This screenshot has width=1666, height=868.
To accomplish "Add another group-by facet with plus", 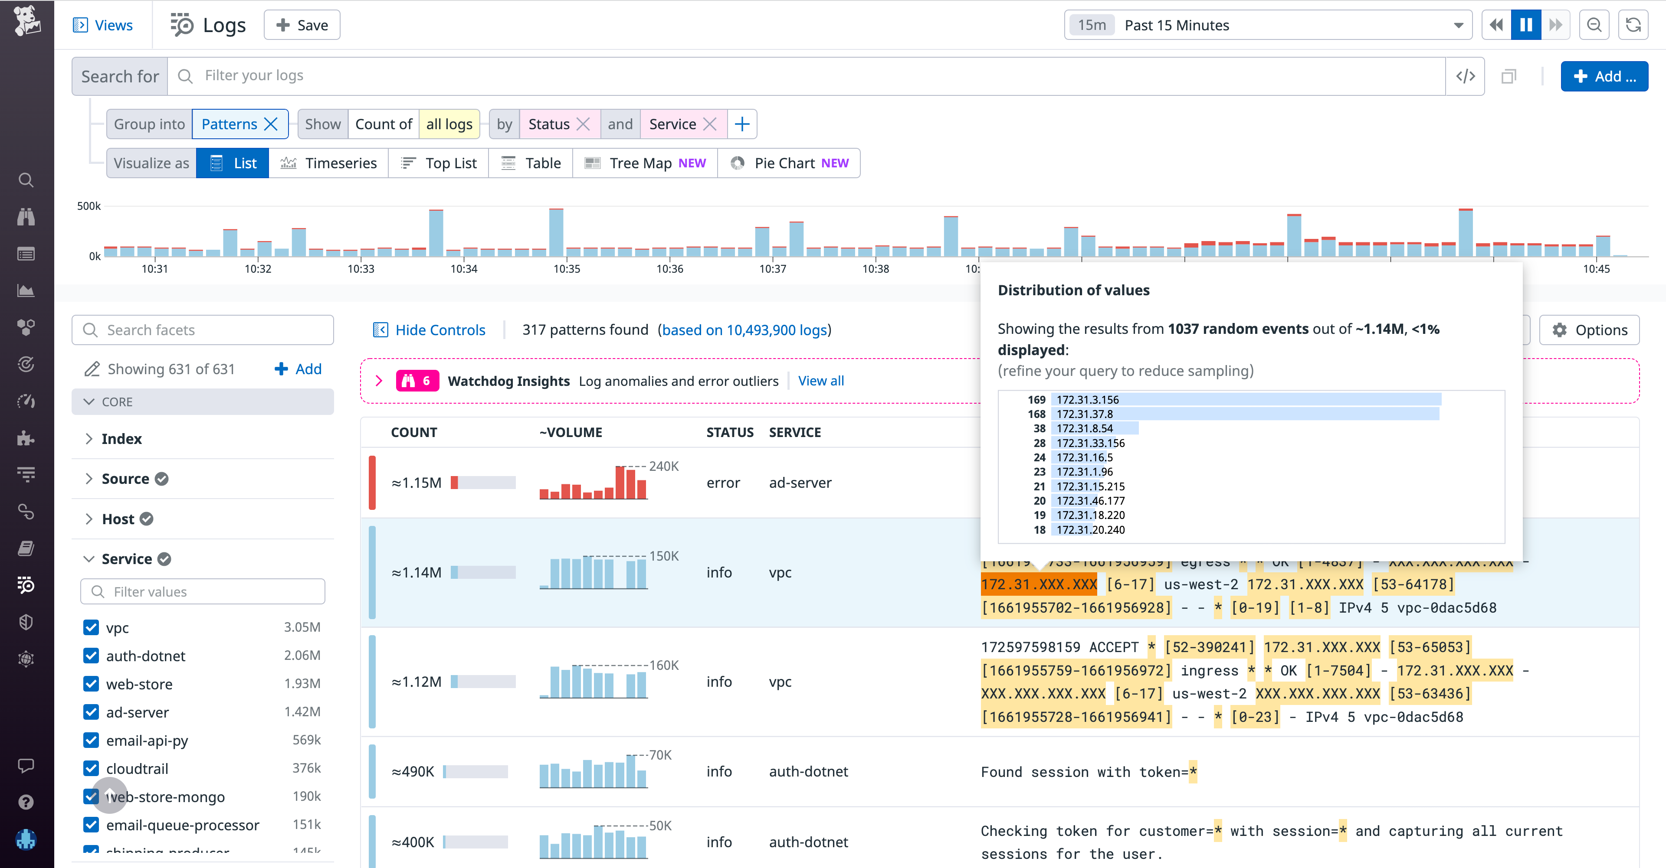I will 742,124.
